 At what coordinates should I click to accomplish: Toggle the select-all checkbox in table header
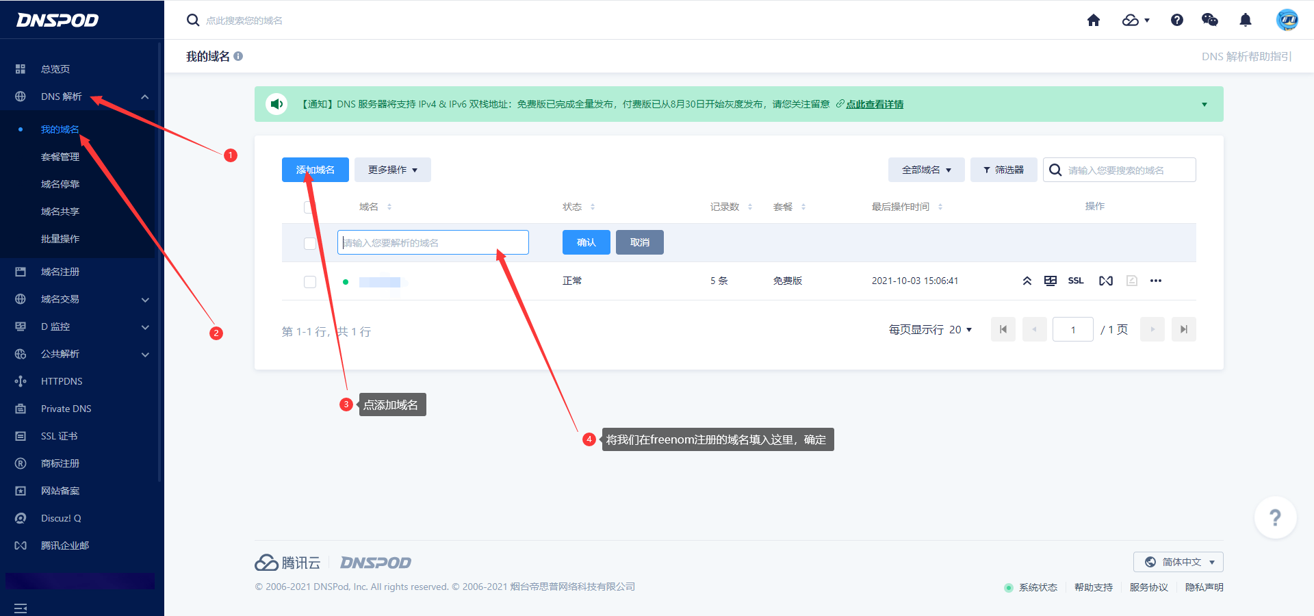click(x=309, y=207)
